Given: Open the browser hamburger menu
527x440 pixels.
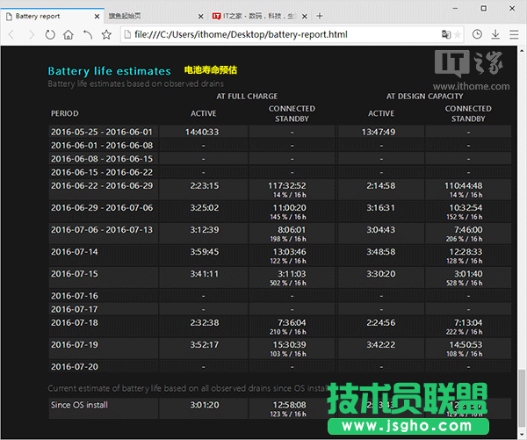Looking at the screenshot, I should coord(514,34).
